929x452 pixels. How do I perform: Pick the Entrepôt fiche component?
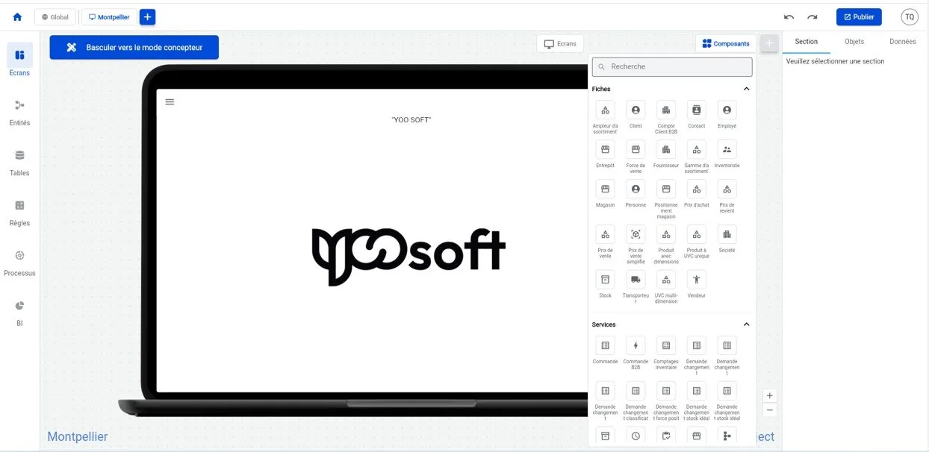pos(605,154)
